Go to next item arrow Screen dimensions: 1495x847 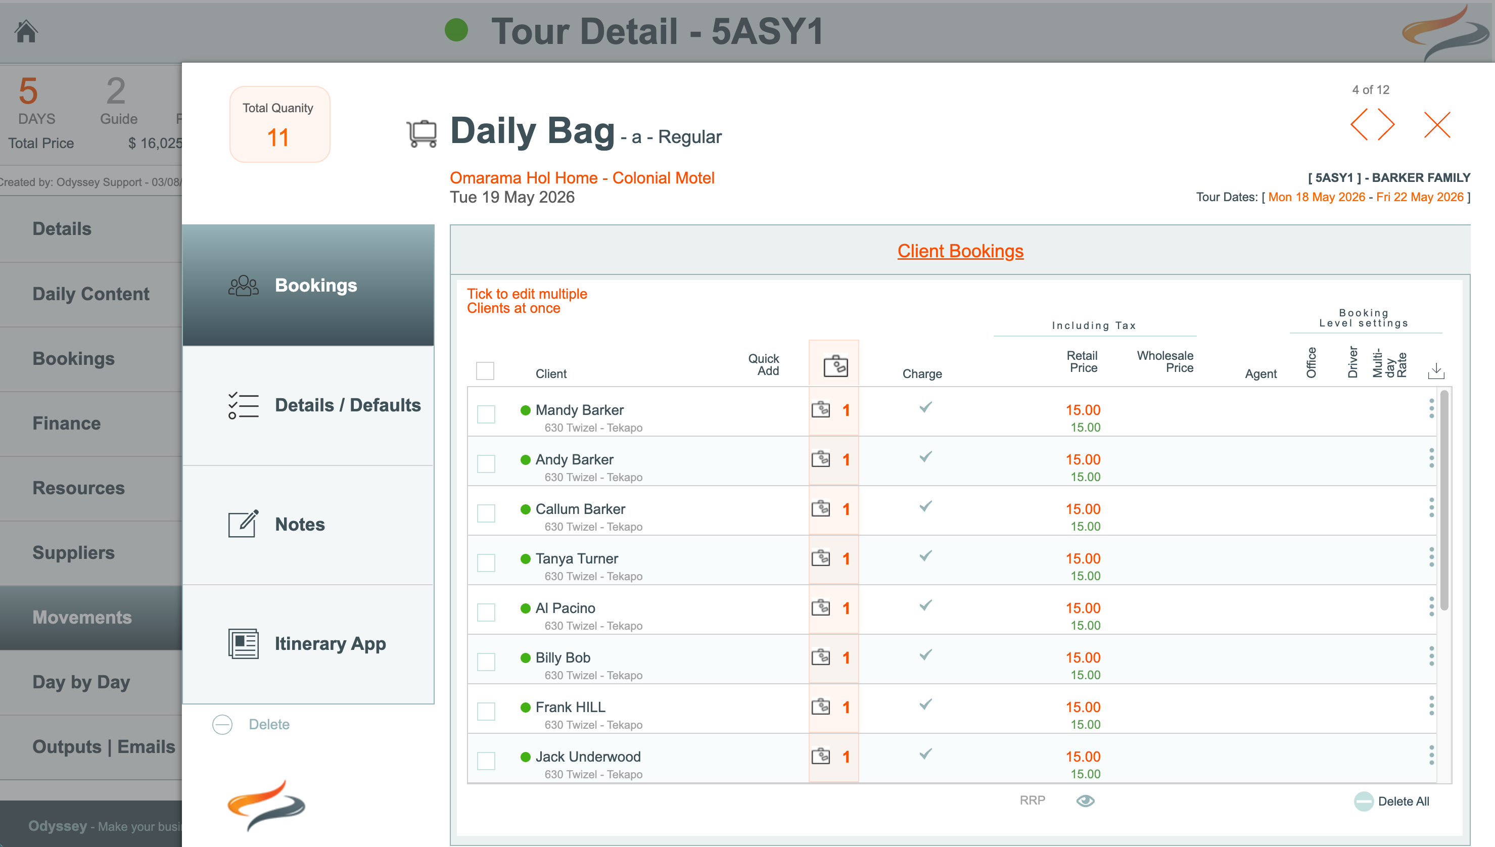click(1387, 124)
